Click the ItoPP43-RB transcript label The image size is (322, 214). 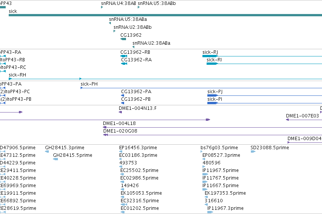point(12,60)
